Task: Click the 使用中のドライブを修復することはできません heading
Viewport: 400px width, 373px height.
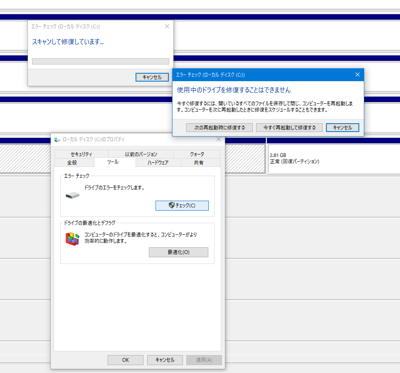Action: pos(234,90)
